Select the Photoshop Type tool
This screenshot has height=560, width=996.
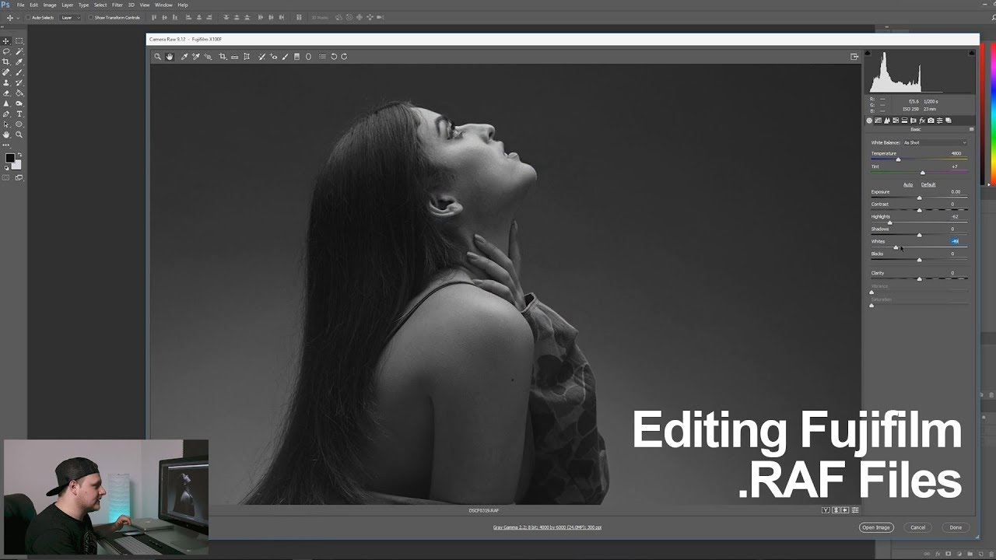pos(19,114)
